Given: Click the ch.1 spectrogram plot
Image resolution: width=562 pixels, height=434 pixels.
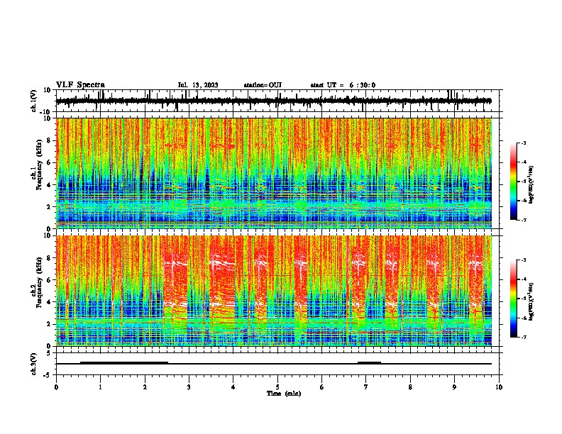Looking at the screenshot, I should 274,173.
